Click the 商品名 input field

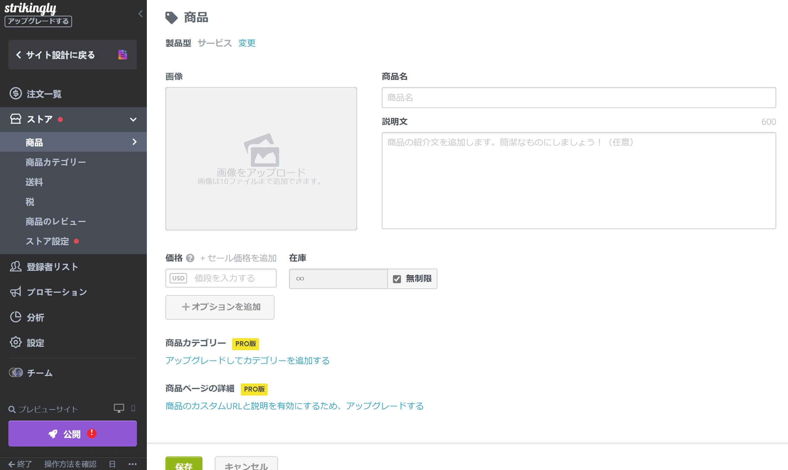pyautogui.click(x=577, y=98)
